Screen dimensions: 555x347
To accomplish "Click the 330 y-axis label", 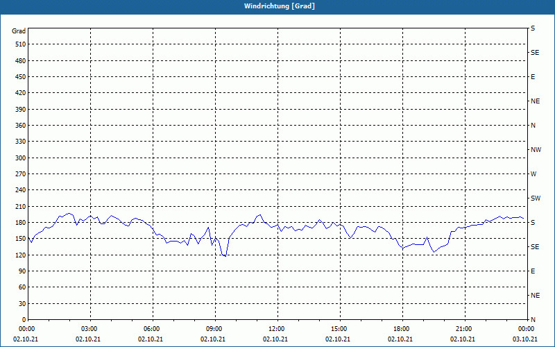I will click(21, 142).
